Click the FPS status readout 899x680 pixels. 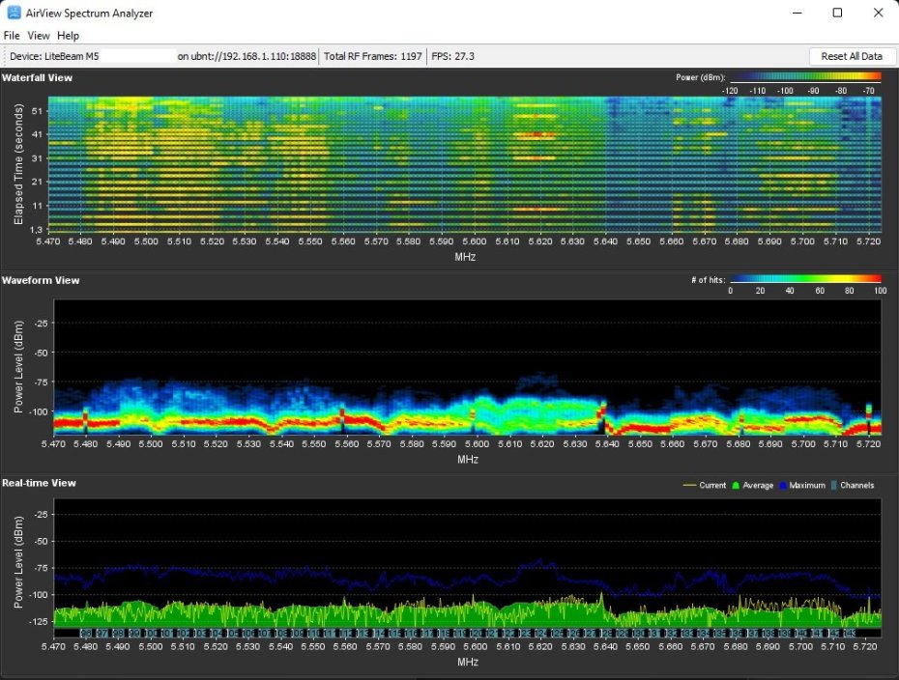[452, 56]
